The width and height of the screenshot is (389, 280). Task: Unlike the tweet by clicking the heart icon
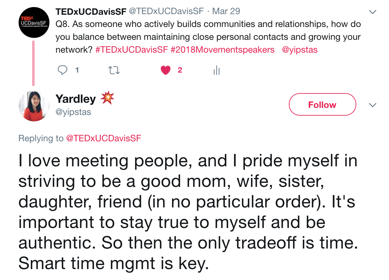pos(165,70)
